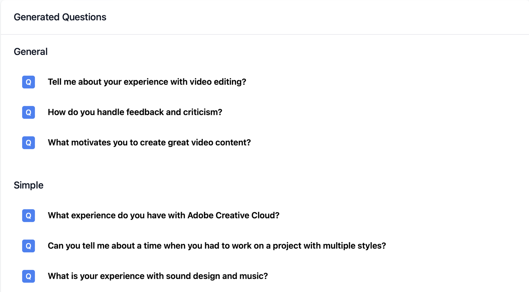This screenshot has height=292, width=529.
Task: Select the sound design and music question text
Action: 158,276
